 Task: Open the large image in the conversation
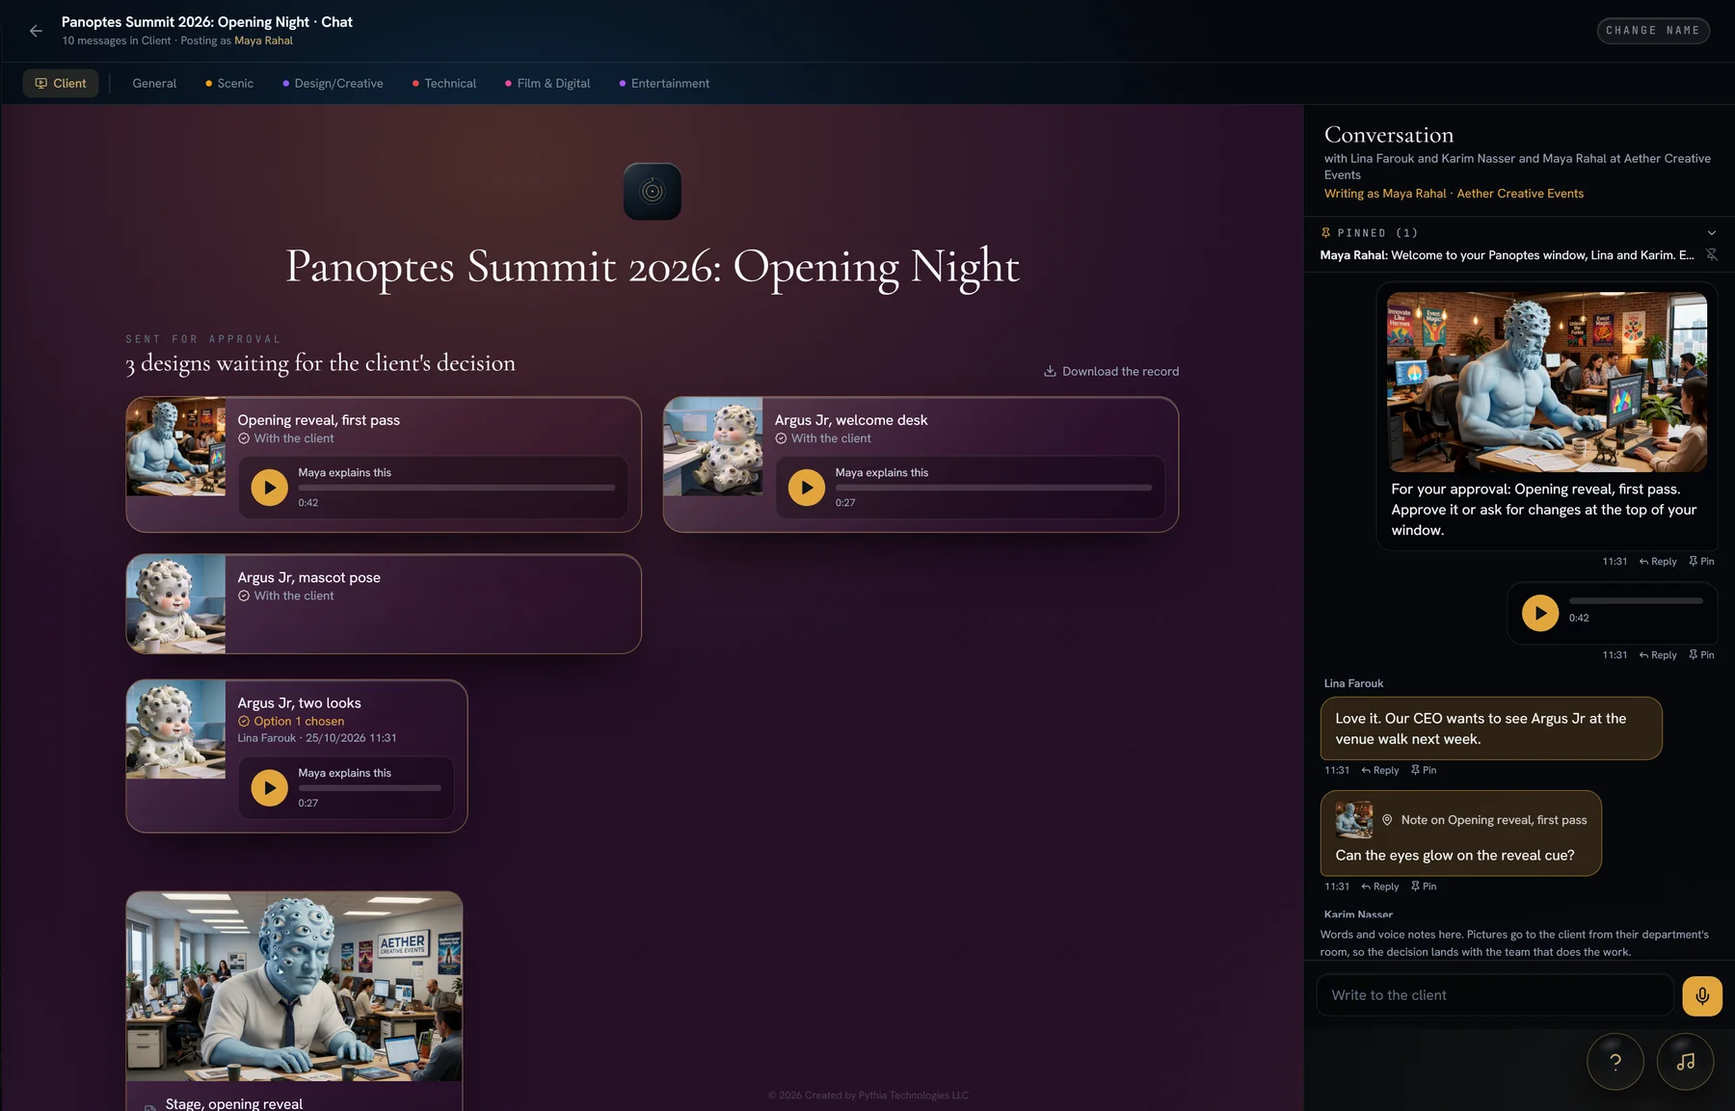click(x=1547, y=383)
